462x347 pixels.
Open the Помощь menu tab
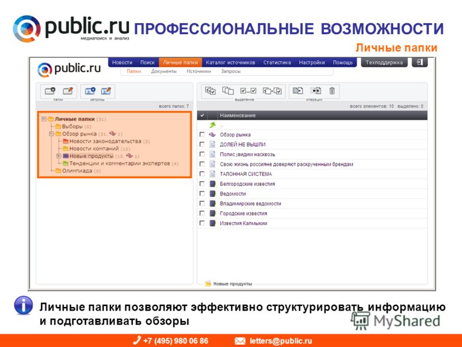click(x=342, y=62)
